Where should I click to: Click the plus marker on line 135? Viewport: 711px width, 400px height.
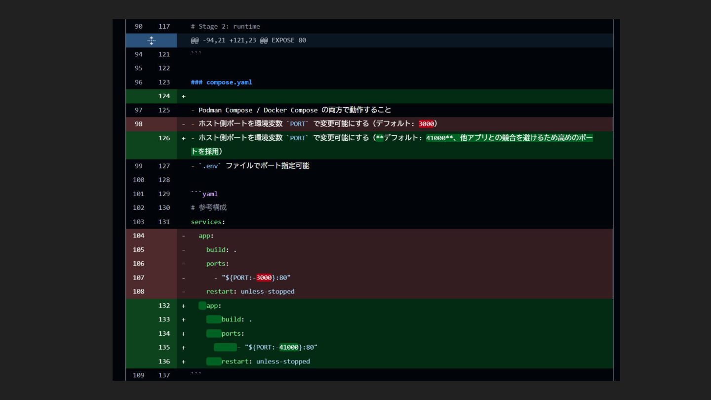click(x=184, y=348)
